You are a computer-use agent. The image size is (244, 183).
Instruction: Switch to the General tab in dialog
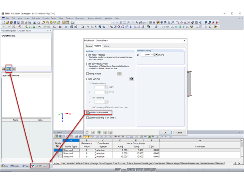point(89,46)
